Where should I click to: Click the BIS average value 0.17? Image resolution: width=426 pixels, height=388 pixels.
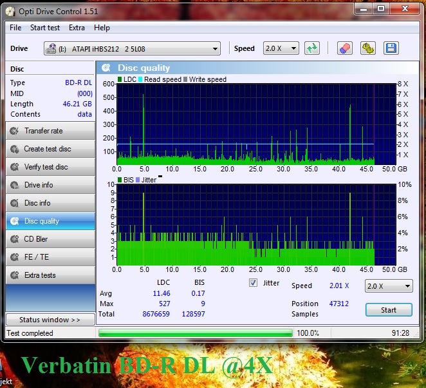(198, 293)
